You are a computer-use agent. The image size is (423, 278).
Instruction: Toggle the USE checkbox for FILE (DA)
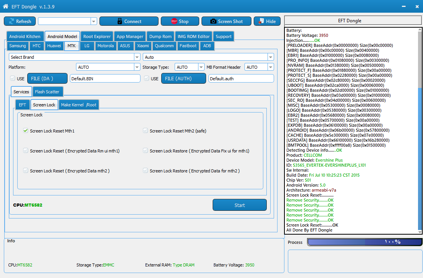12,78
